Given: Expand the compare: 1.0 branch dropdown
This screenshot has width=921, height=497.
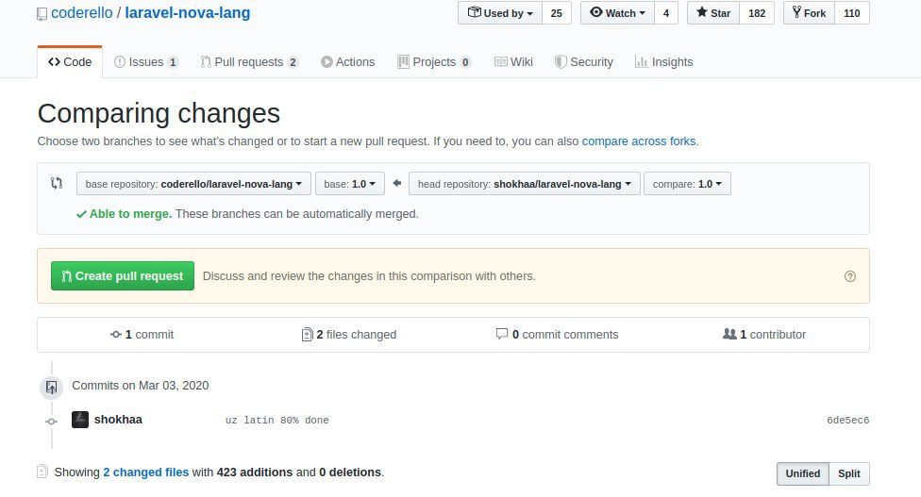Looking at the screenshot, I should pos(687,184).
